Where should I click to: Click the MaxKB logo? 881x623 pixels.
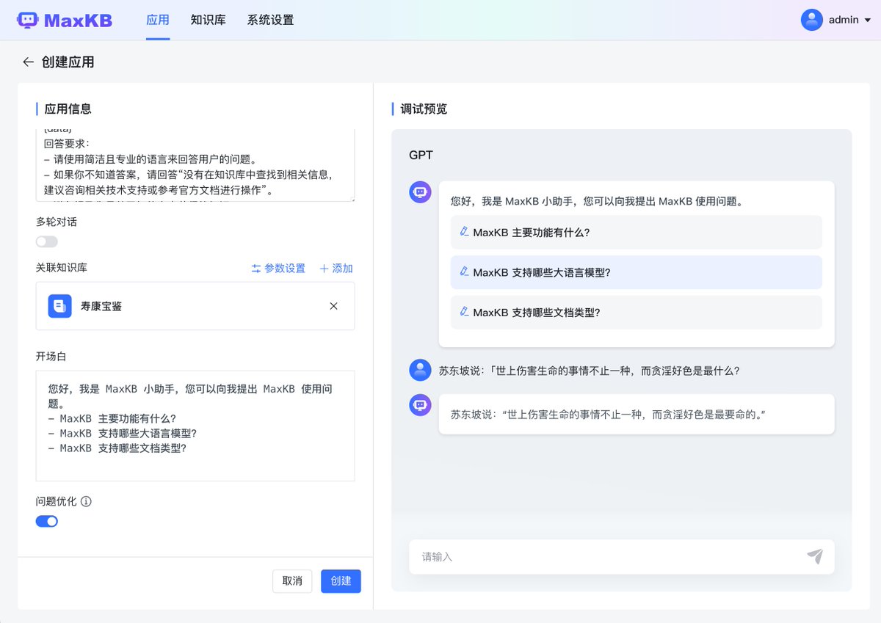click(65, 20)
